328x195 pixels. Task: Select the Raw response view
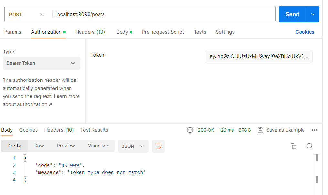point(39,146)
